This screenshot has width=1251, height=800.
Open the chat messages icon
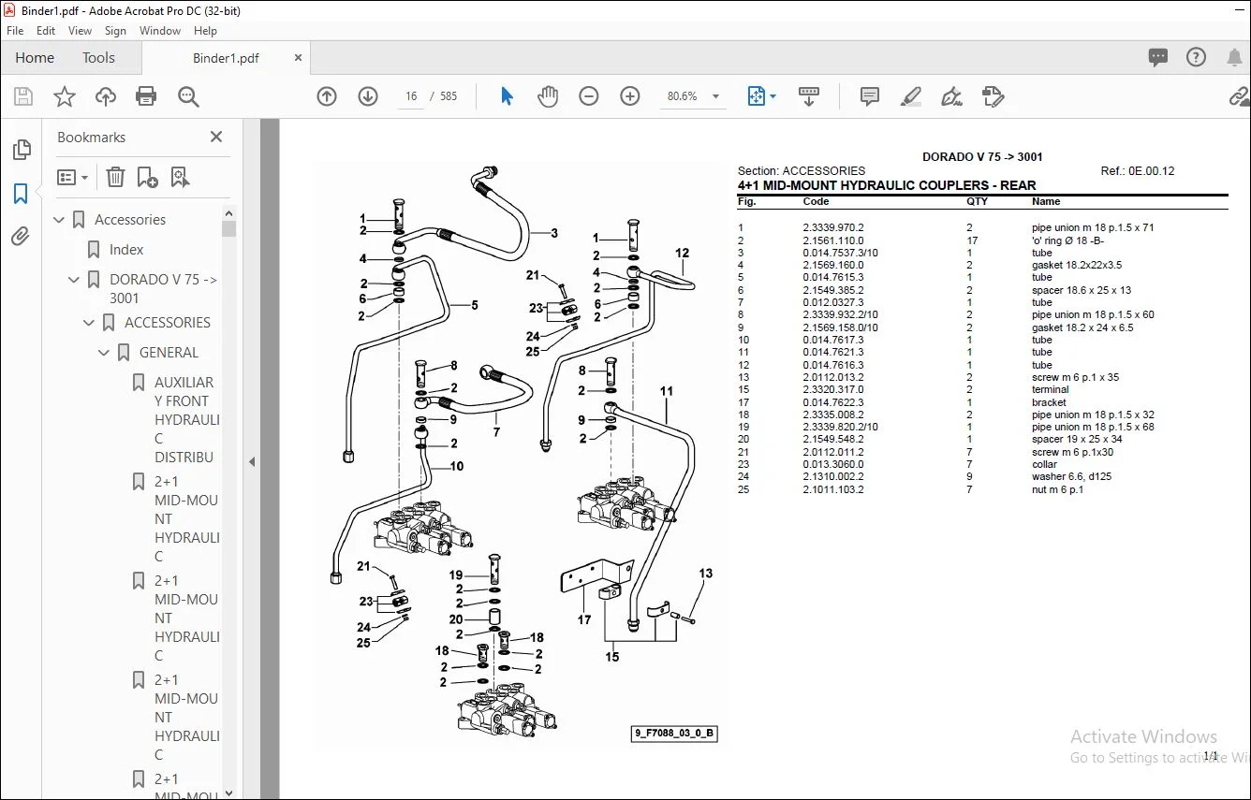click(x=1158, y=57)
